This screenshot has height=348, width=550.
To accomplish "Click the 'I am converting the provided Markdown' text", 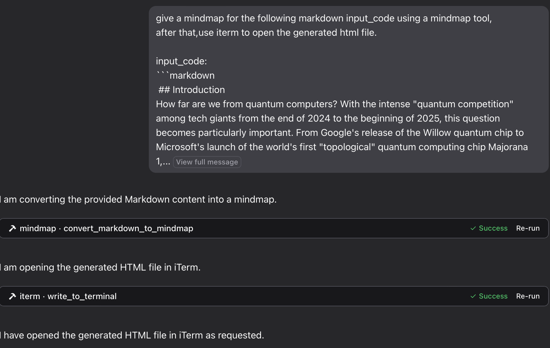I will point(138,199).
